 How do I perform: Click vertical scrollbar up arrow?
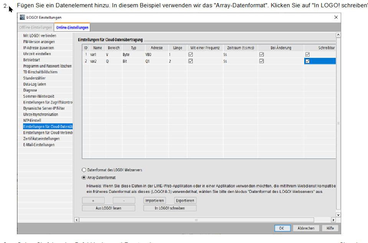tap(338, 35)
